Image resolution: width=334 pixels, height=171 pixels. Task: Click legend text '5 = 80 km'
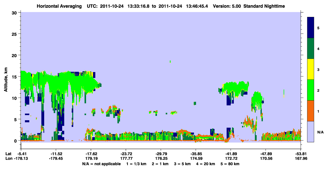(x=230, y=164)
